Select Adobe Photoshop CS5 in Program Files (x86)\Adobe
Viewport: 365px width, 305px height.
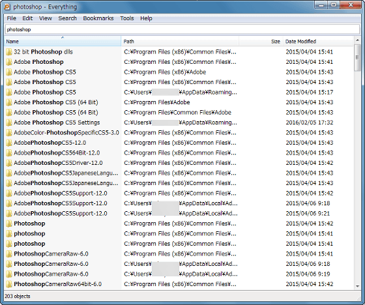(x=45, y=72)
